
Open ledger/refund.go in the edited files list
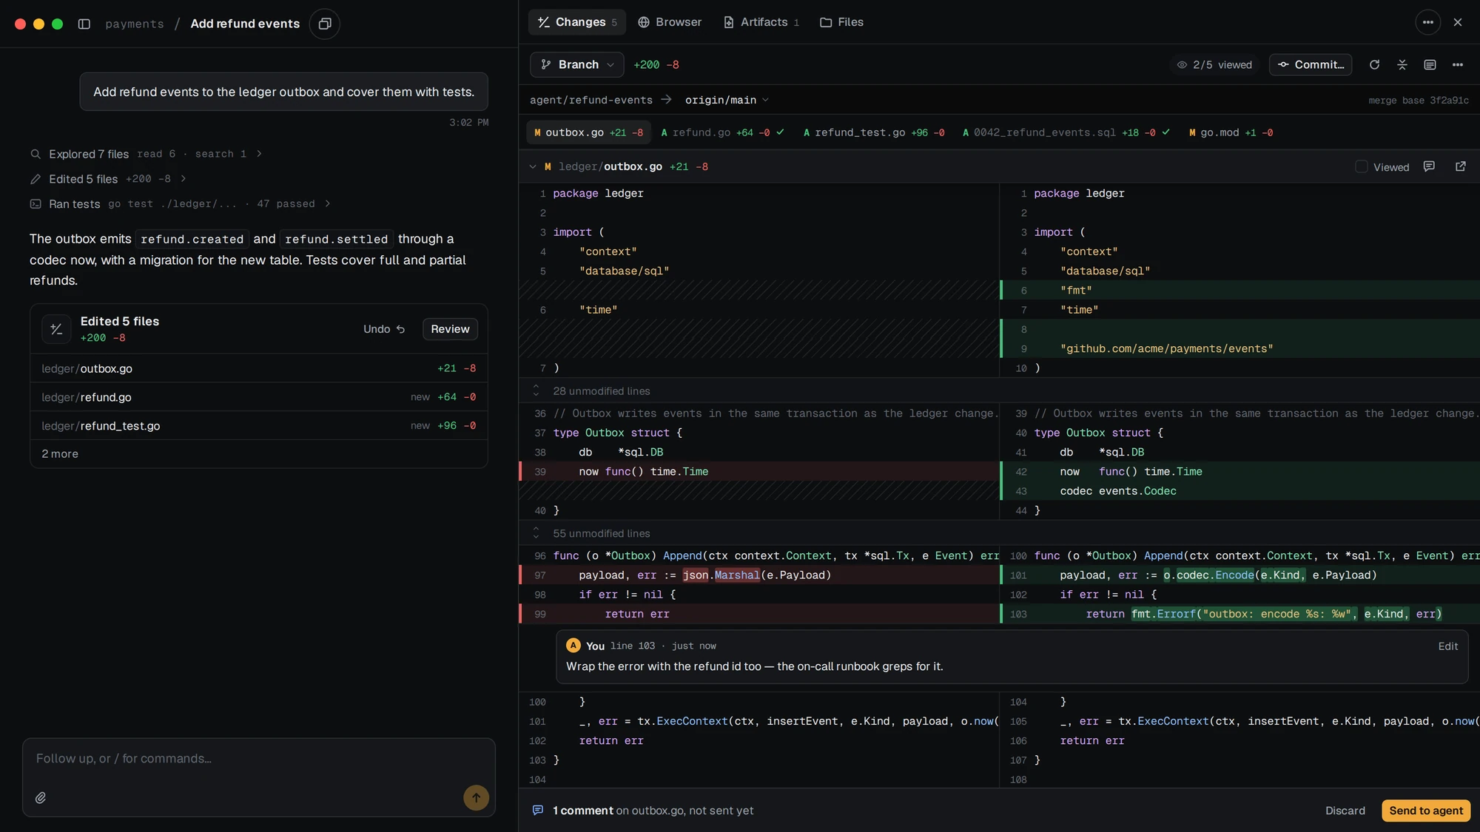pos(259,397)
